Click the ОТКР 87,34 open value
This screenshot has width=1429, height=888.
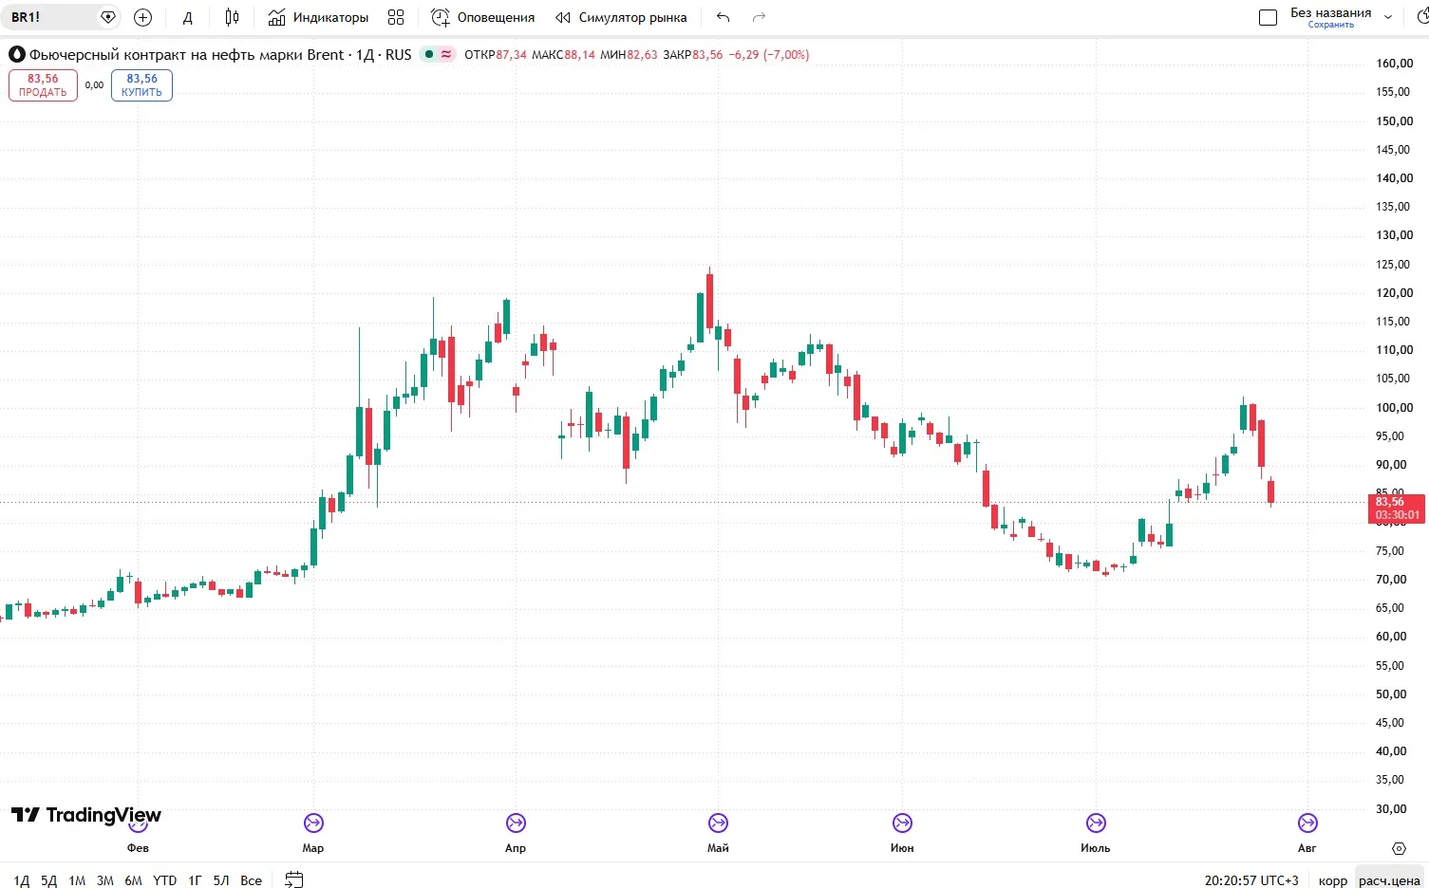click(x=495, y=55)
